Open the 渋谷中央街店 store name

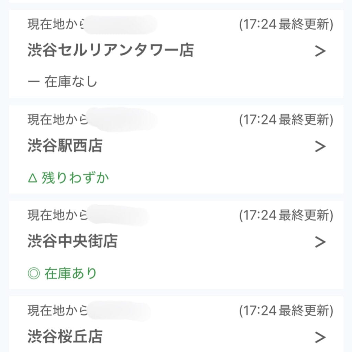pos(72,241)
